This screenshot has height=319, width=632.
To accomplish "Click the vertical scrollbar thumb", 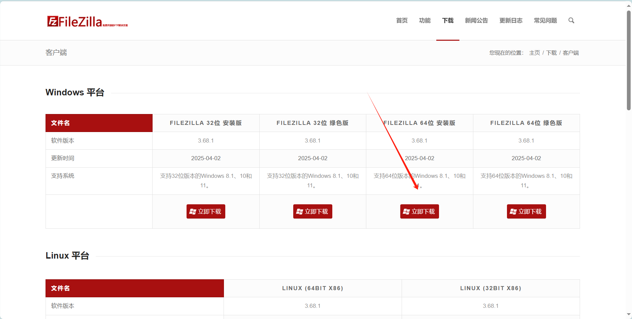I will (x=629, y=60).
